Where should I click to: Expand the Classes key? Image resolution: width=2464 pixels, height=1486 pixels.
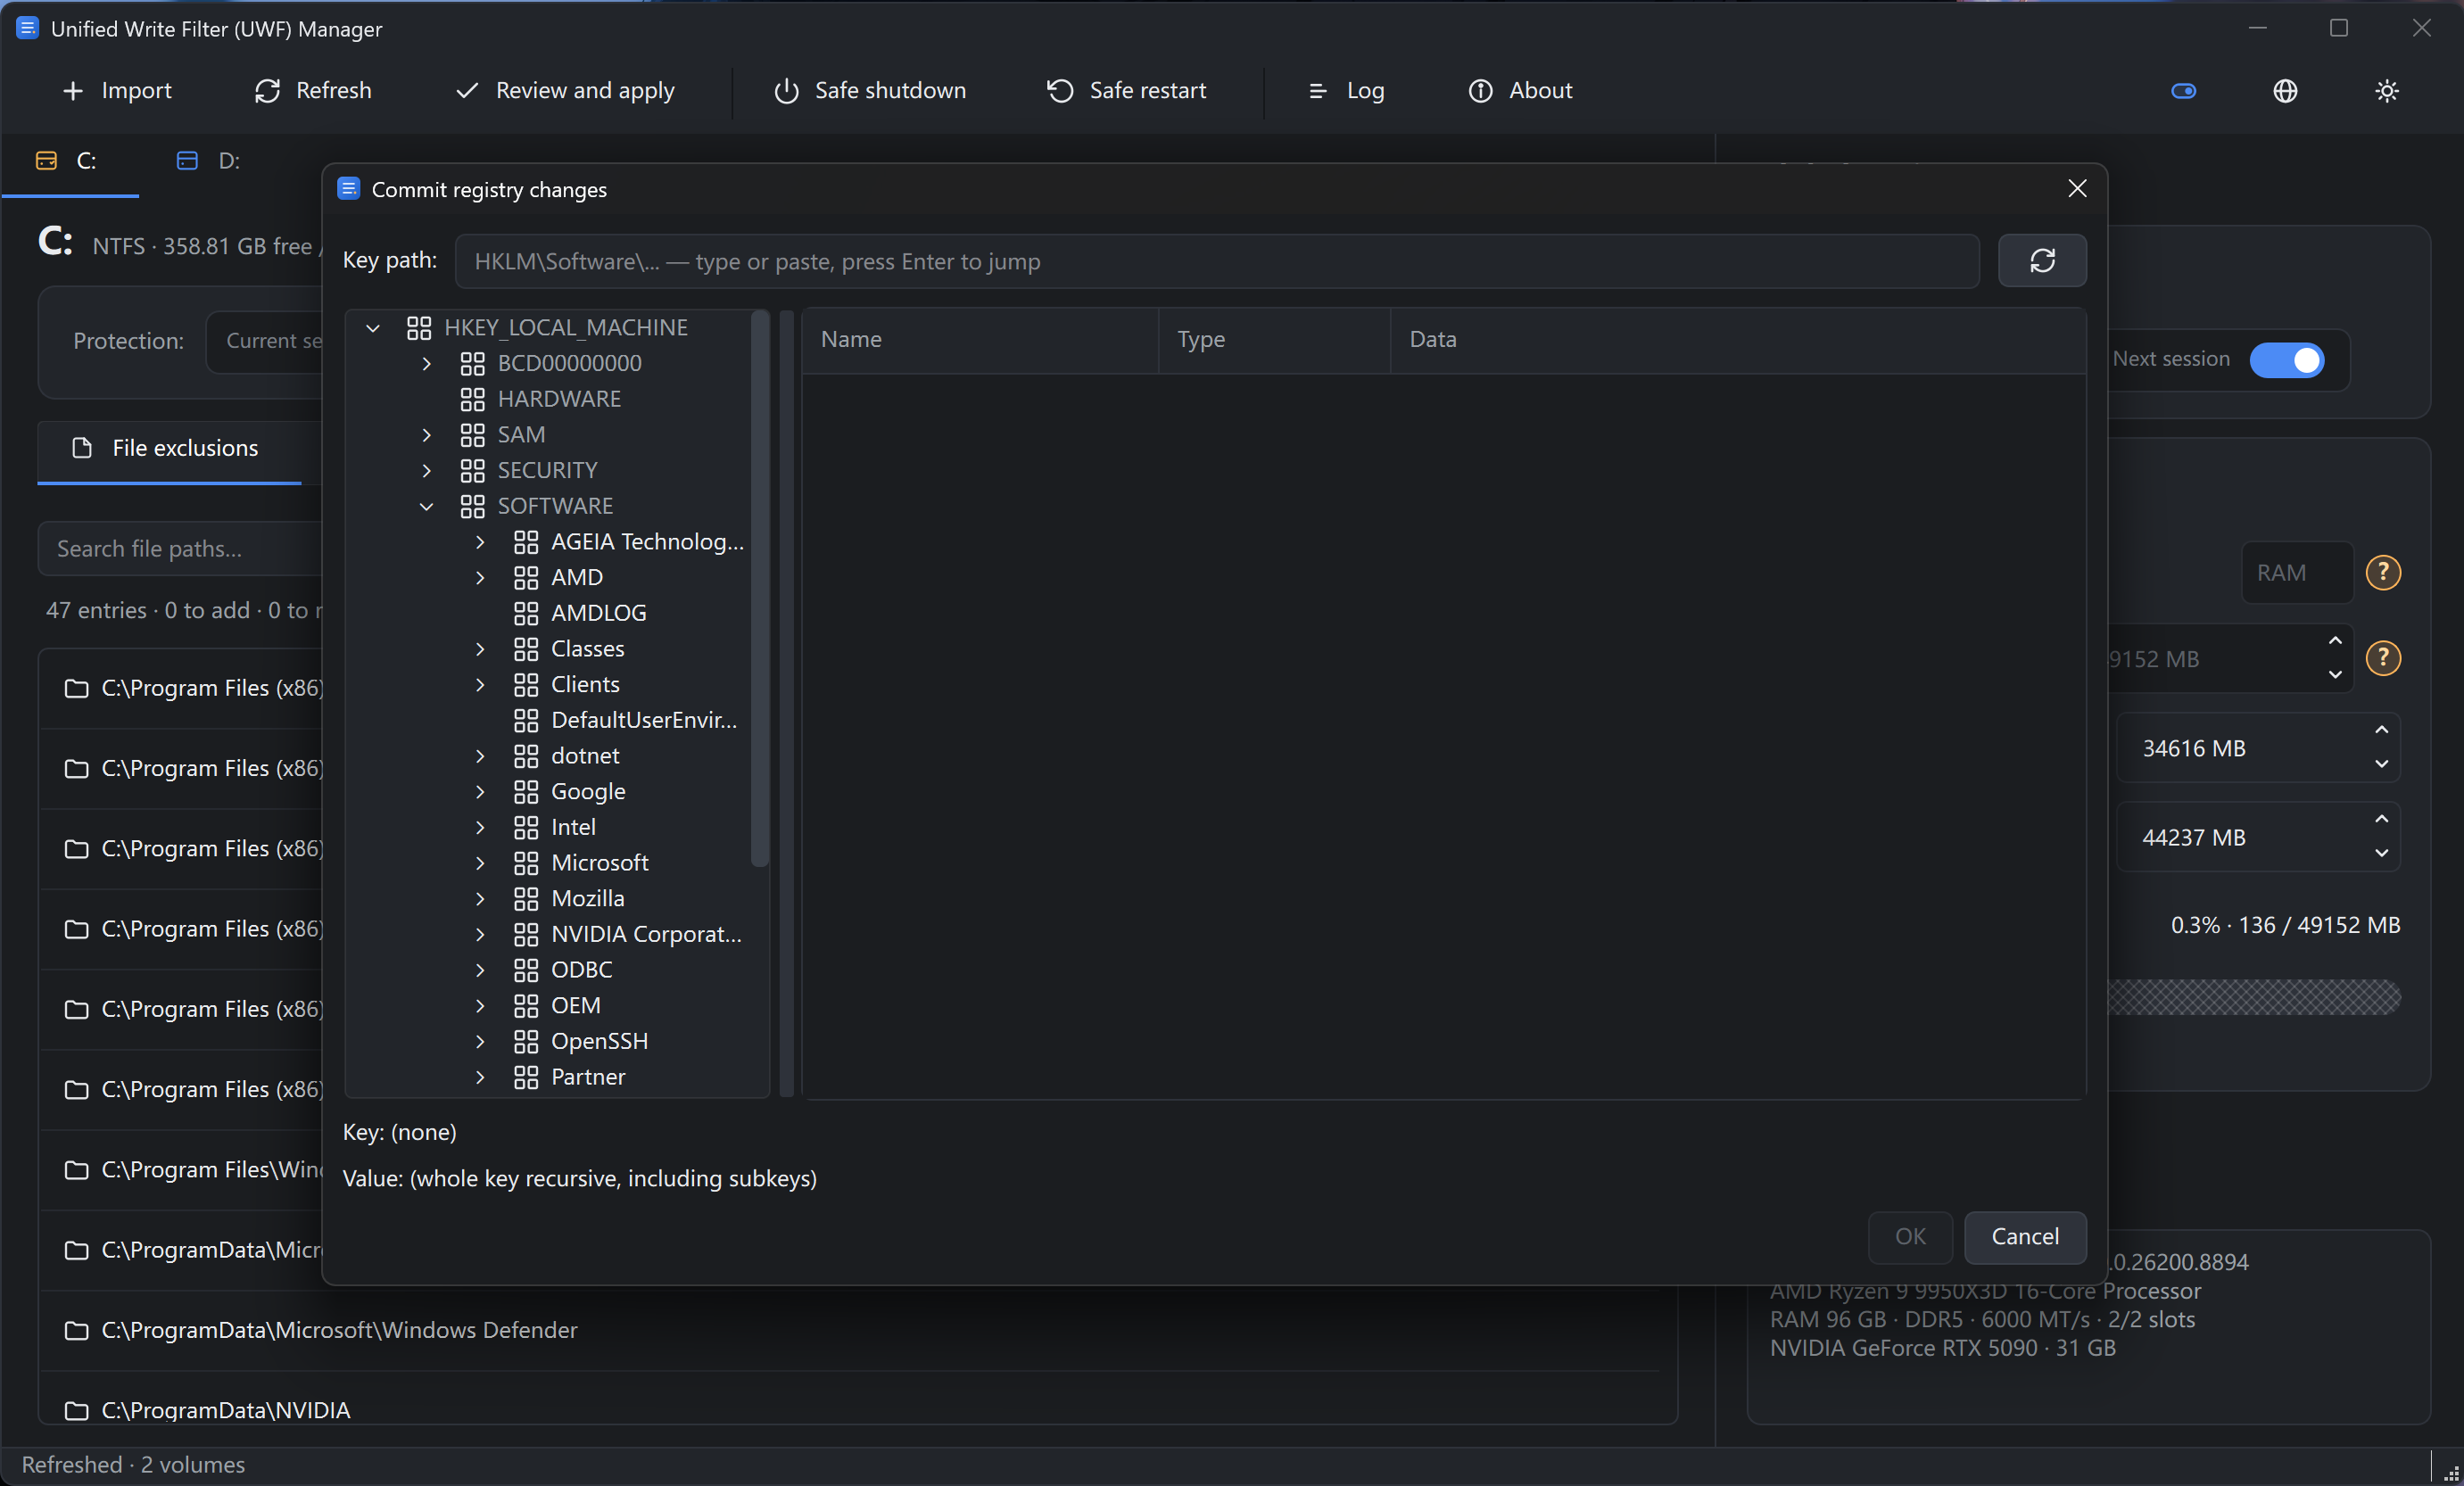(x=480, y=649)
